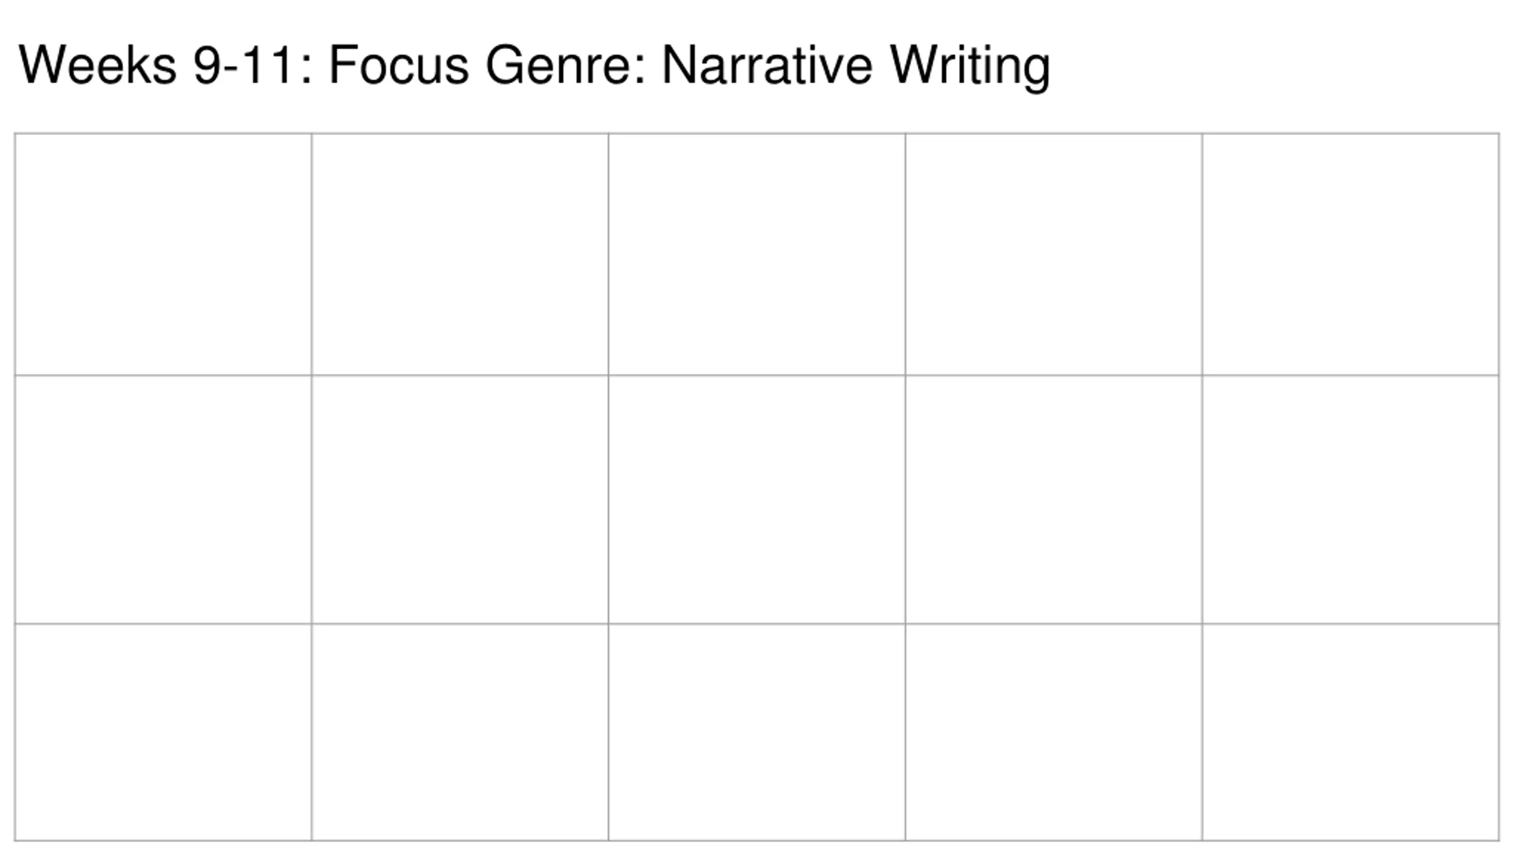Select middle row, fourth column table cell
Image resolution: width=1514 pixels, height=852 pixels.
coord(1054,499)
